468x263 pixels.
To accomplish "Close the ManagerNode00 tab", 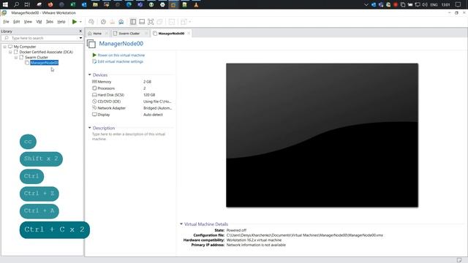I will click(x=189, y=34).
